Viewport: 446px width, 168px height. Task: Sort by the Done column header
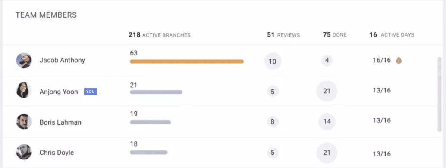pyautogui.click(x=335, y=35)
